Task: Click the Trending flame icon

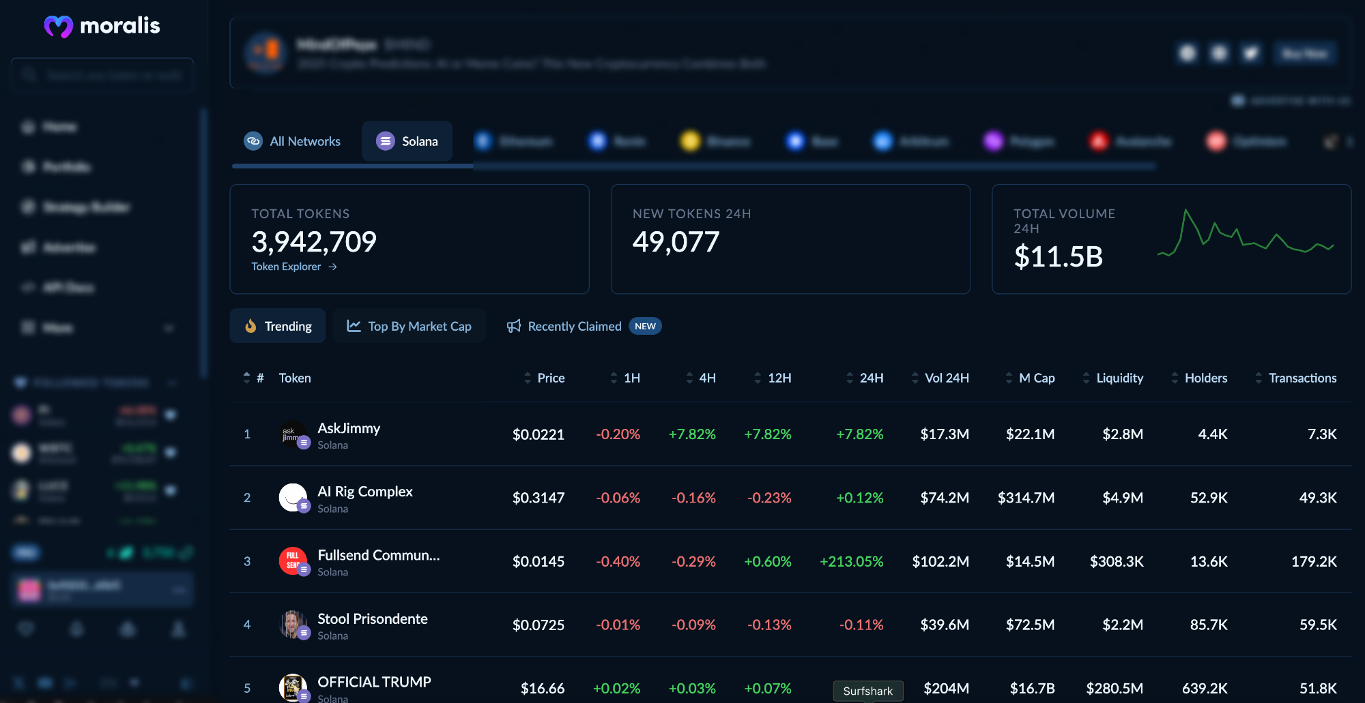Action: tap(250, 326)
